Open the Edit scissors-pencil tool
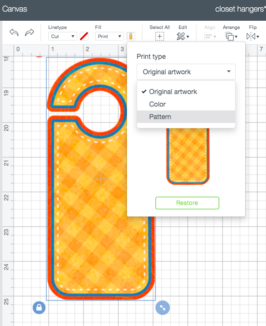Image resolution: width=266 pixels, height=326 pixels. coord(183,36)
